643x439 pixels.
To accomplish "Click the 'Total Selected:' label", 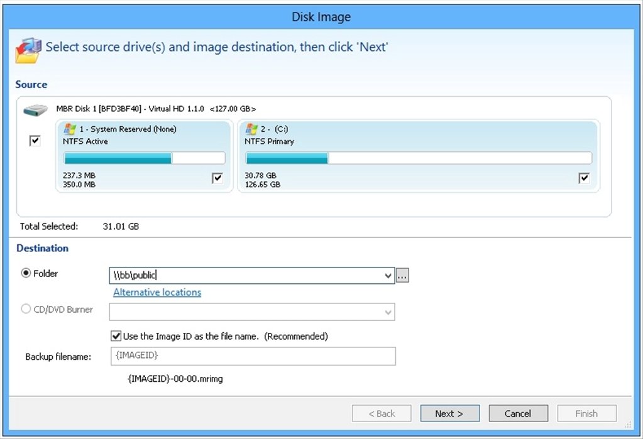I will tap(49, 226).
